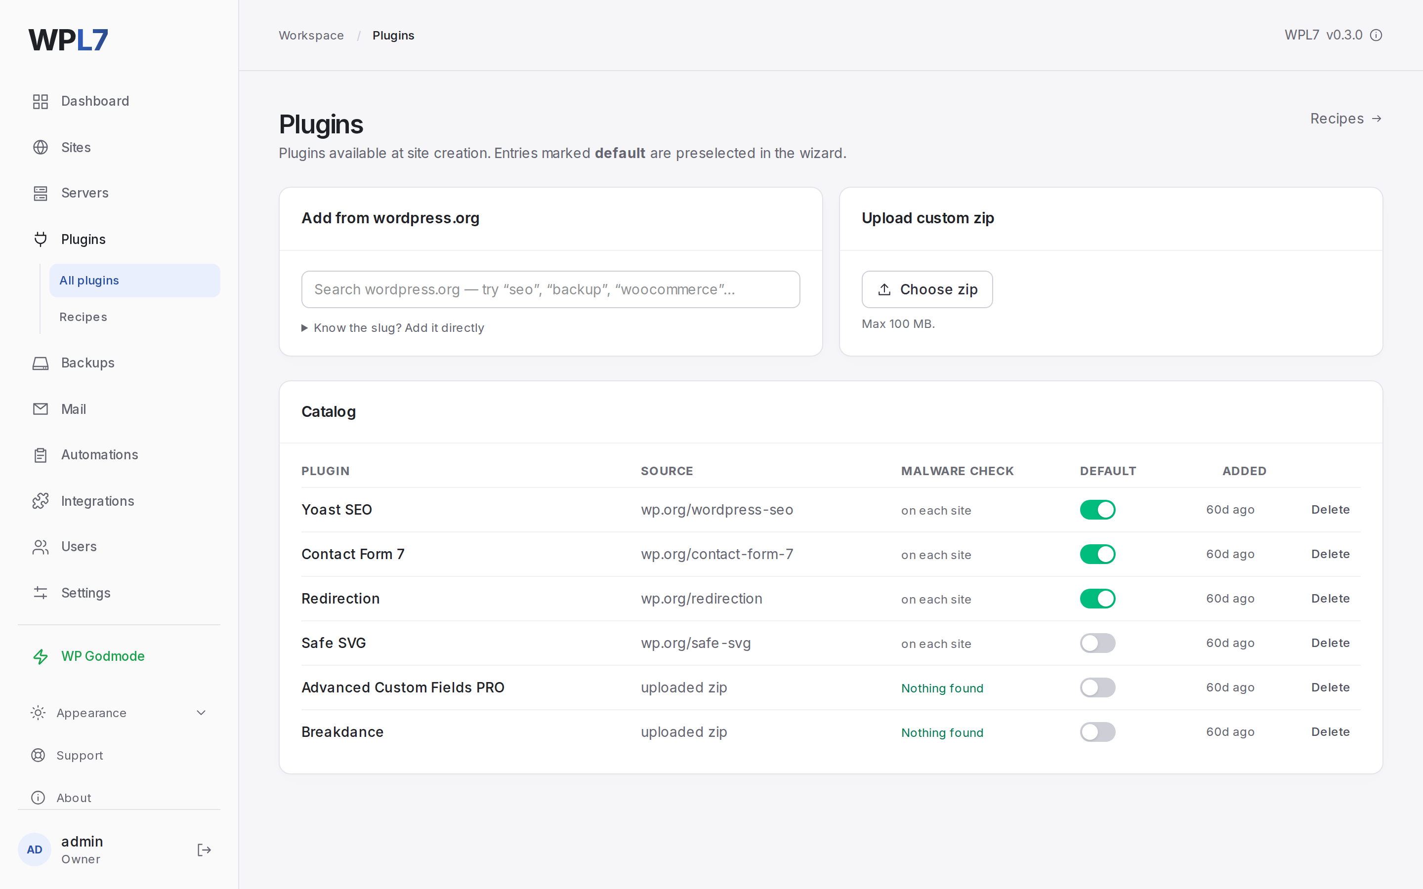Select All plugins submenu item
Viewport: 1423px width, 889px height.
click(x=135, y=281)
